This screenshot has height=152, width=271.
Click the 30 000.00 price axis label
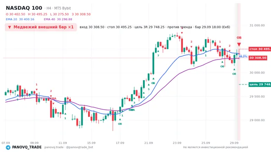coord(257,73)
